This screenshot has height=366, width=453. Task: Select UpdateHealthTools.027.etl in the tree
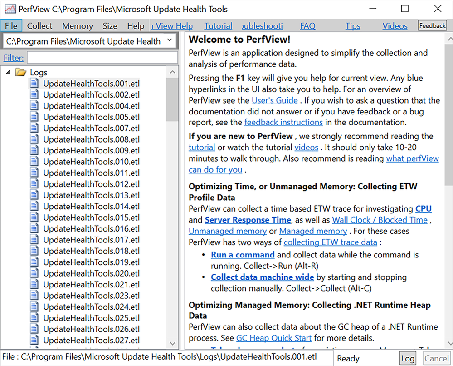point(91,340)
